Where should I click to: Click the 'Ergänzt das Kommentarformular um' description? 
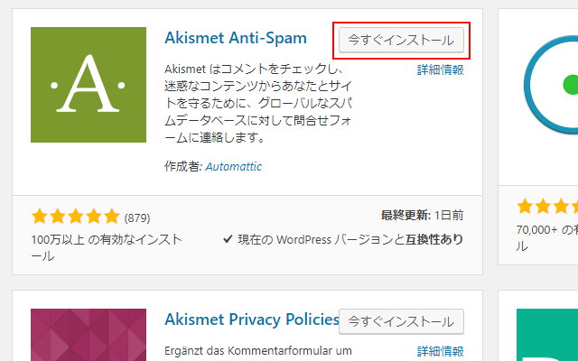point(256,351)
